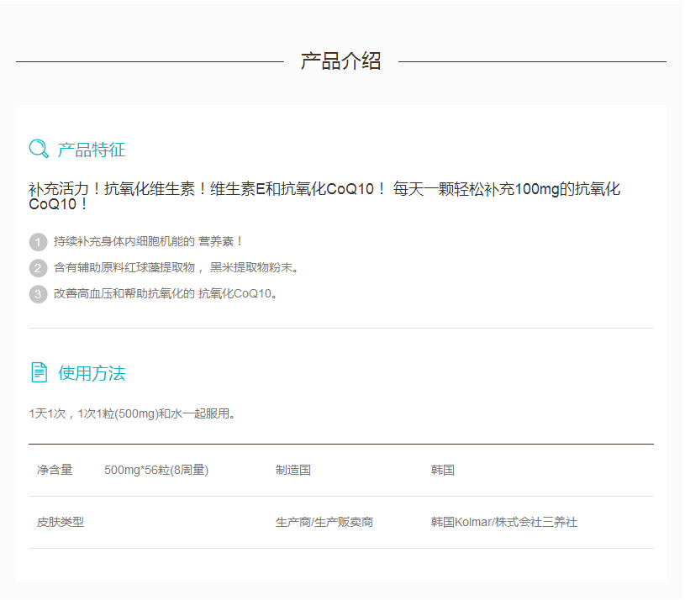Click the 持续补充身体内细胞机能的 营养素 line
The image size is (685, 600).
click(148, 242)
